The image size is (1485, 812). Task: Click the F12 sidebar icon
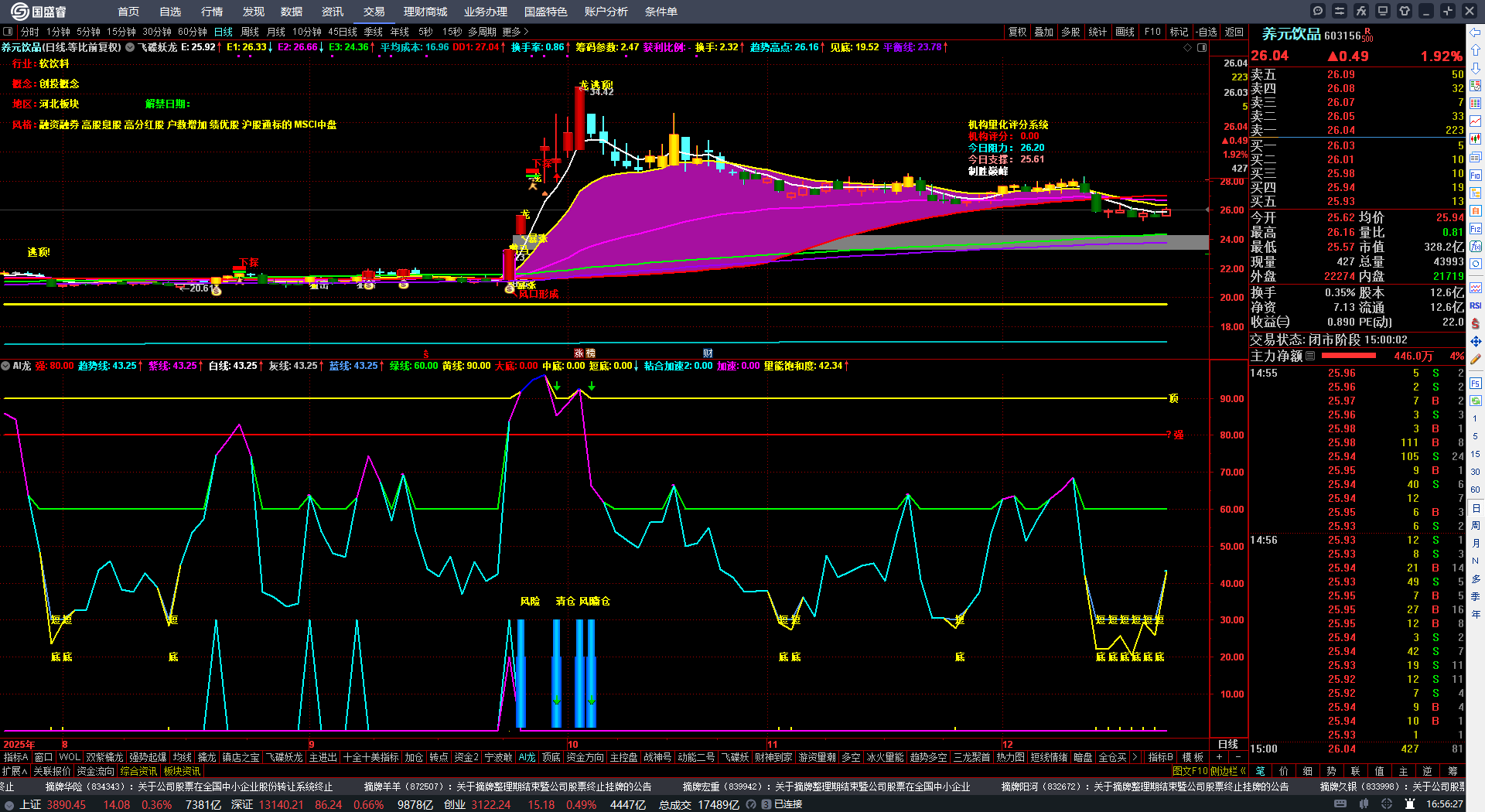point(1476,228)
